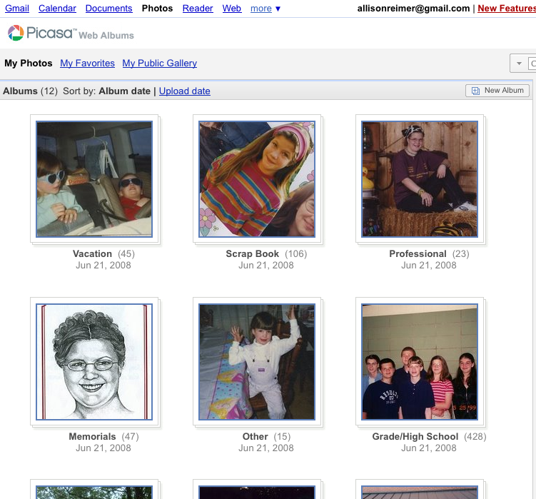This screenshot has width=536, height=499.
Task: Go to Calendar in the top bar
Action: click(x=57, y=8)
